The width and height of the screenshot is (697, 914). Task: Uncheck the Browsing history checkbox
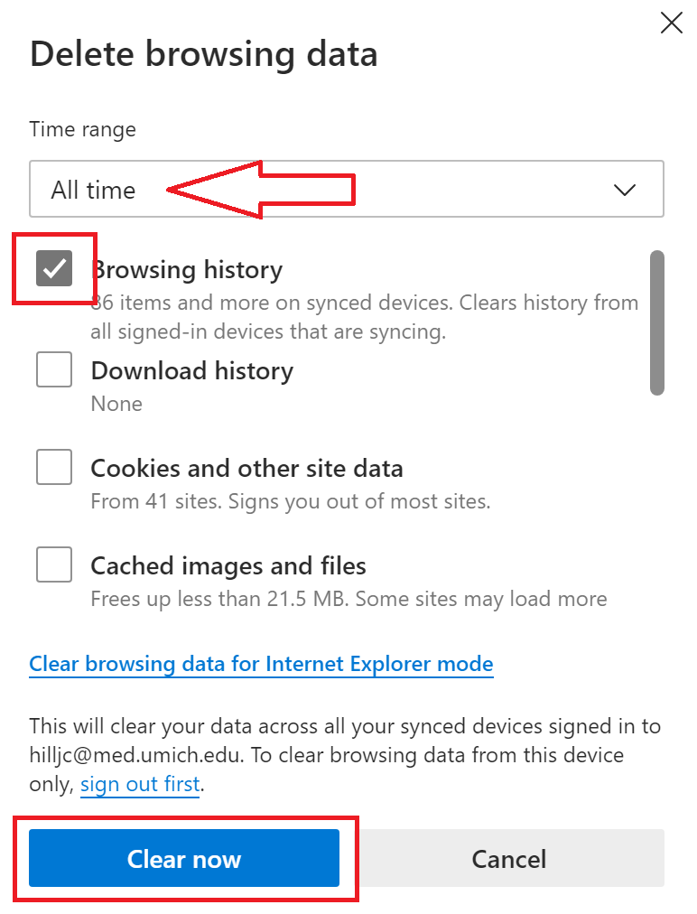pyautogui.click(x=54, y=268)
